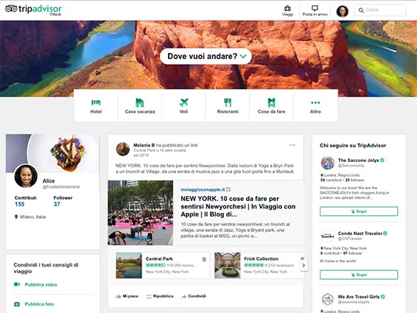Screen dimensions: 417x313
Task: Click We Are Travel Girls verified badge
Action: [x=383, y=297]
